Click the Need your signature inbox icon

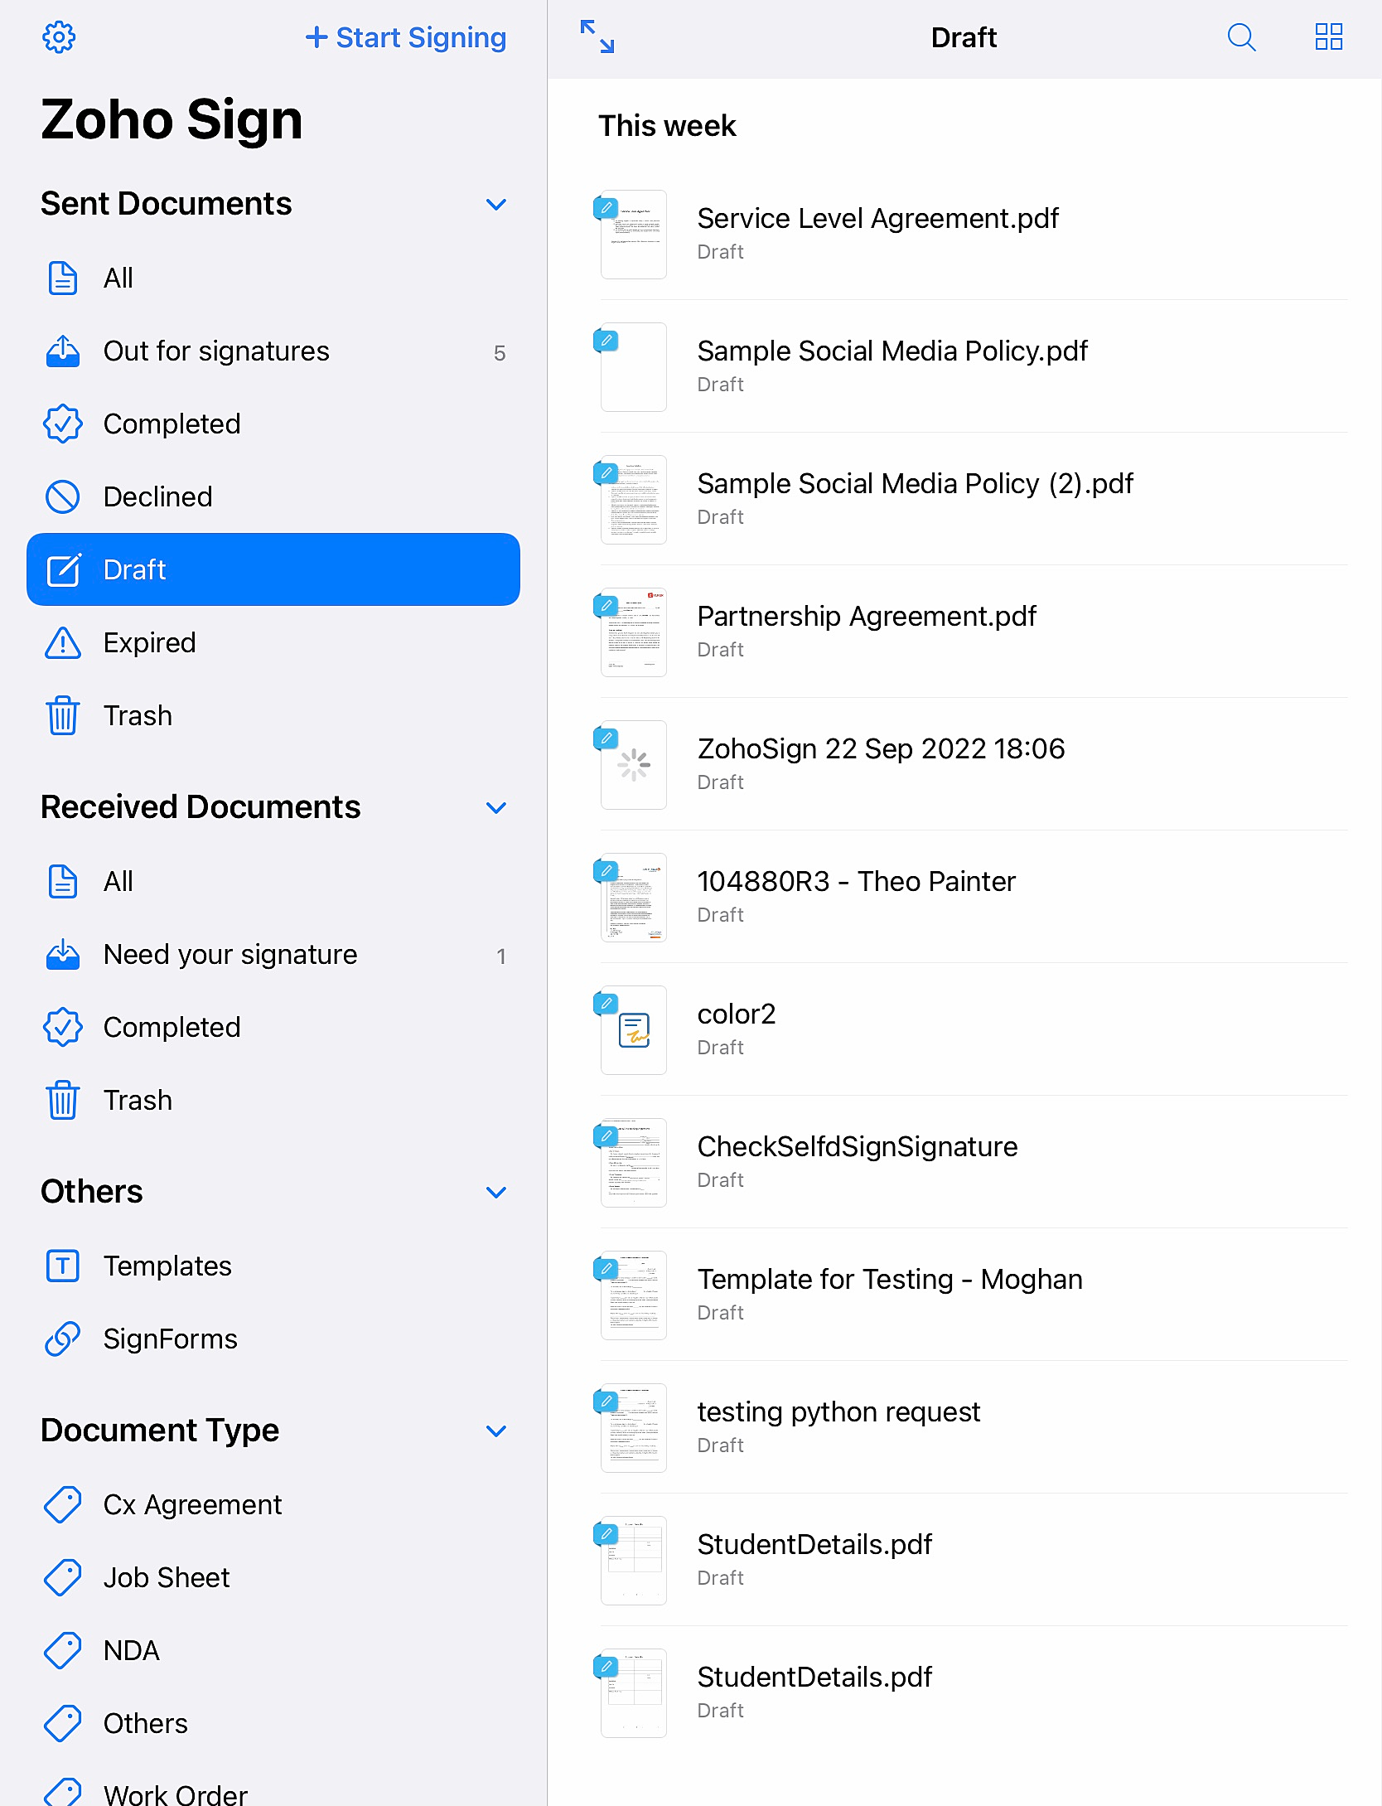click(63, 954)
